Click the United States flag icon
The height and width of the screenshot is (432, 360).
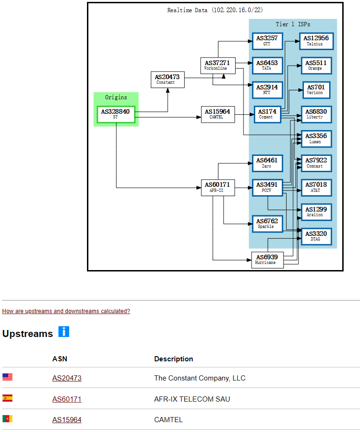coord(7,377)
